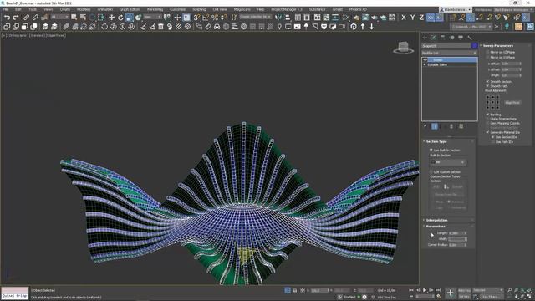Viewport: 535px width, 301px height.
Task: Restrict transform to Z axis
Action: [x=421, y=18]
